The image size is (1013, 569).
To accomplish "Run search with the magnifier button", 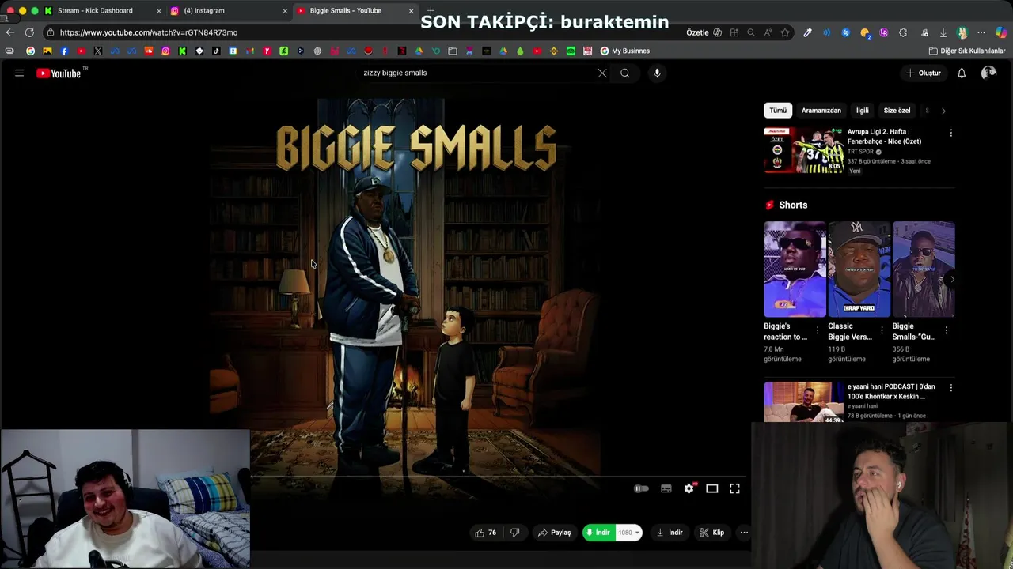I will pos(625,73).
